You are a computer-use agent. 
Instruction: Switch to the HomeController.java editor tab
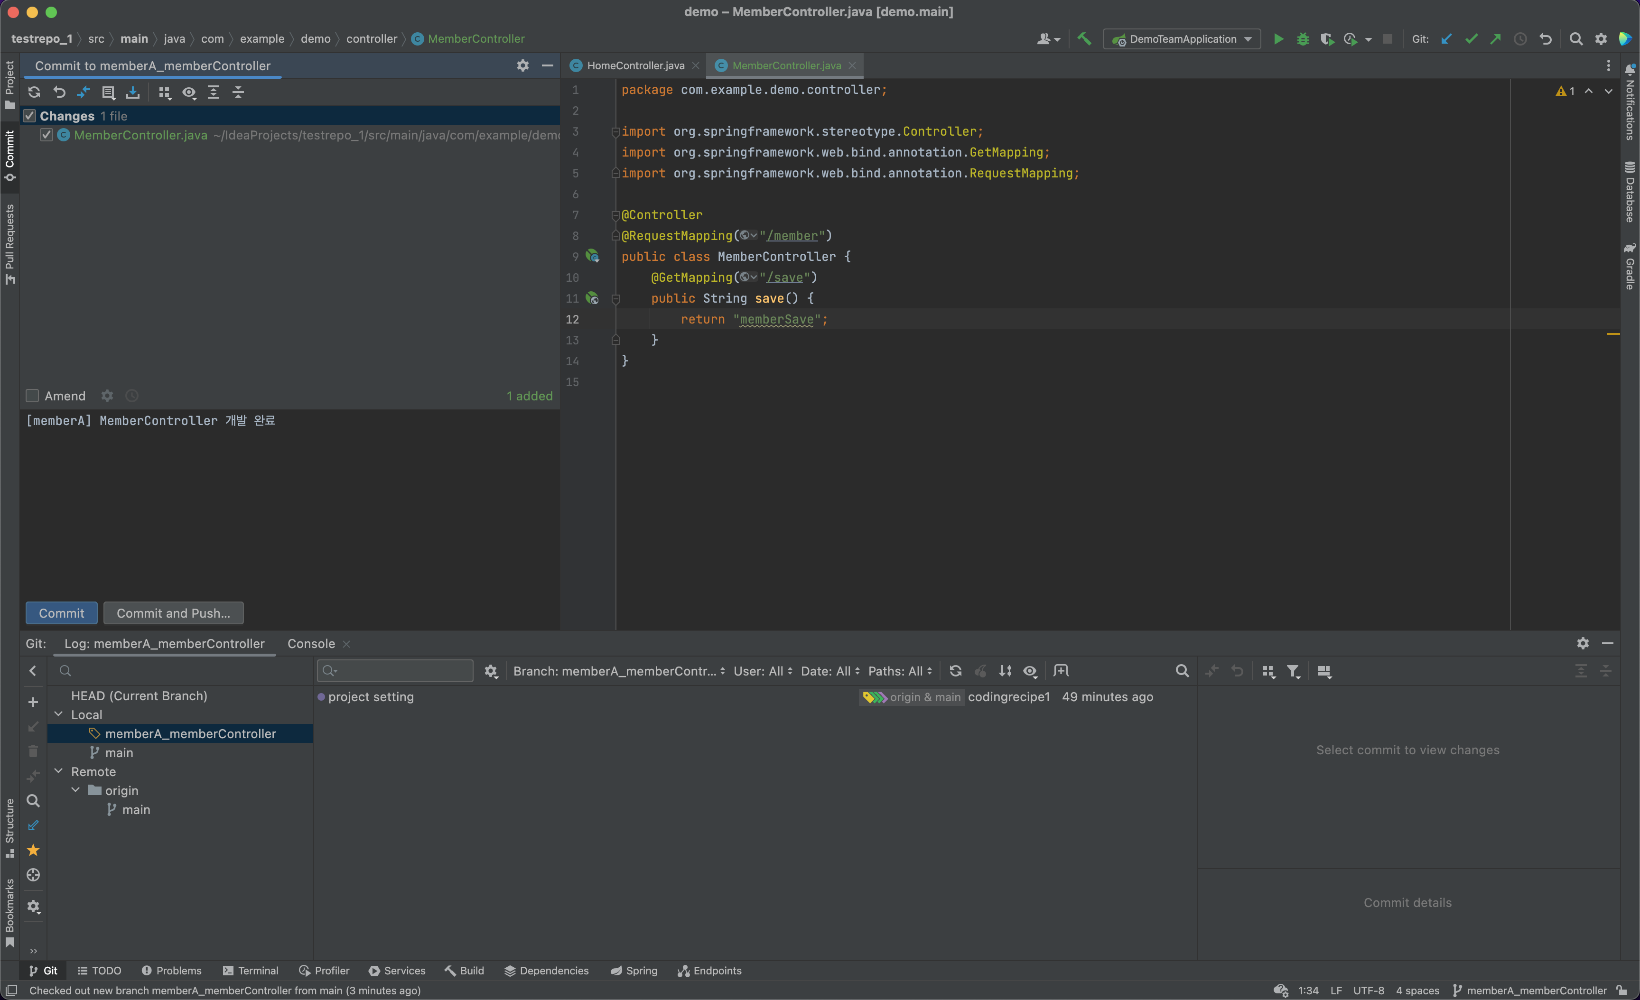click(634, 65)
